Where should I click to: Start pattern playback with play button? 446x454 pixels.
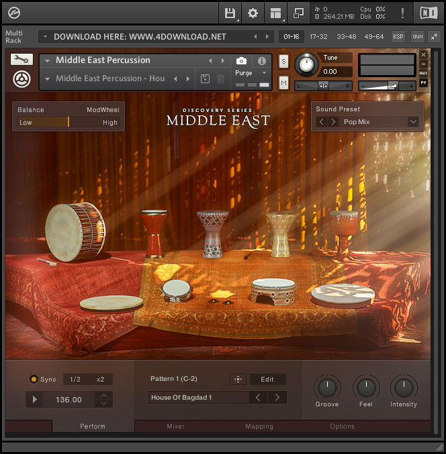34,400
